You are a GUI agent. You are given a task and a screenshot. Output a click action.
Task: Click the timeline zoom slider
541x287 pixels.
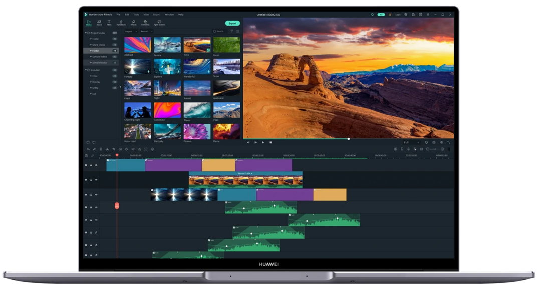point(434,149)
